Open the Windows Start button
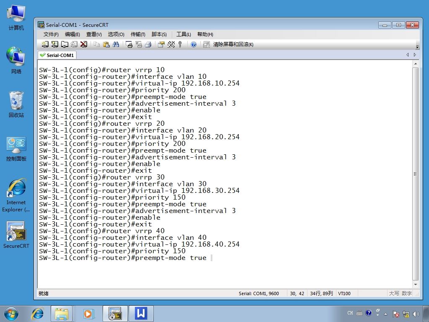This screenshot has width=429, height=322. click(11, 314)
